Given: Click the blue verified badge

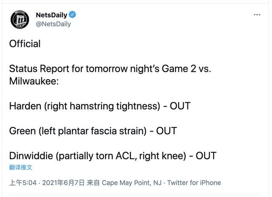Looking at the screenshot, I should click(72, 14).
